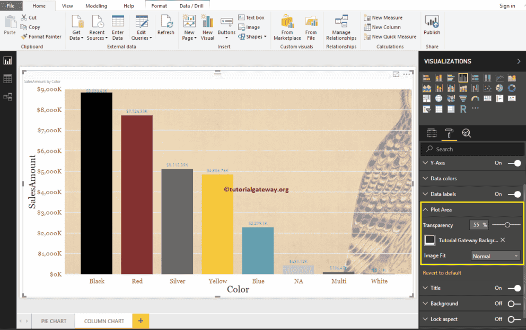Open the Format ribbon tab
The image size is (526, 330).
[x=159, y=6]
